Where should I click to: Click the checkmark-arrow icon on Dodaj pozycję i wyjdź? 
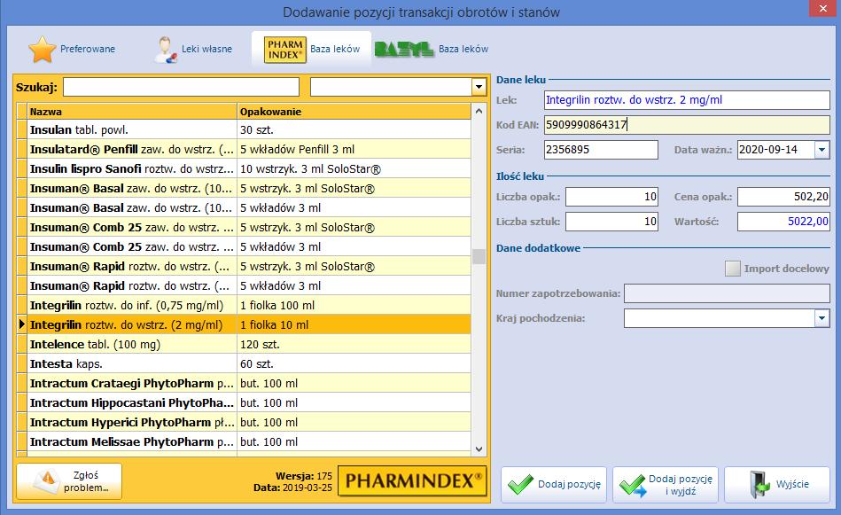coord(633,485)
